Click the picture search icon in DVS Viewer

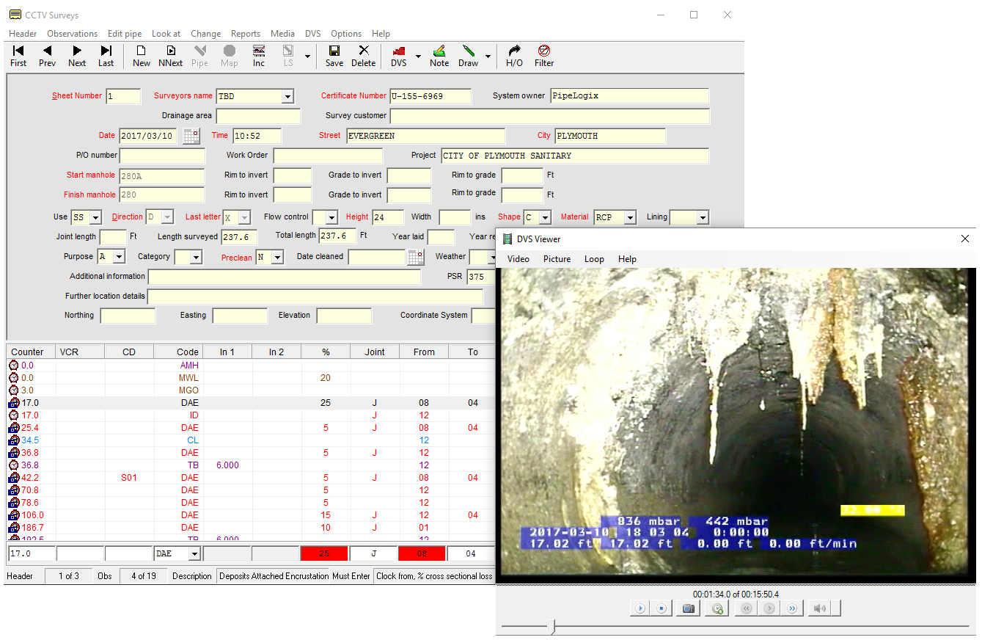717,608
